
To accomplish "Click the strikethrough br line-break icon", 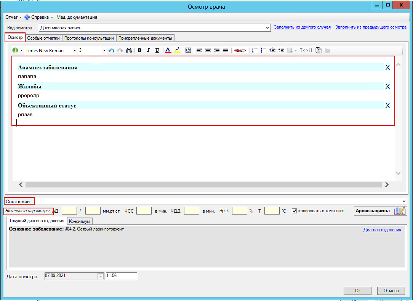I will 240,50.
